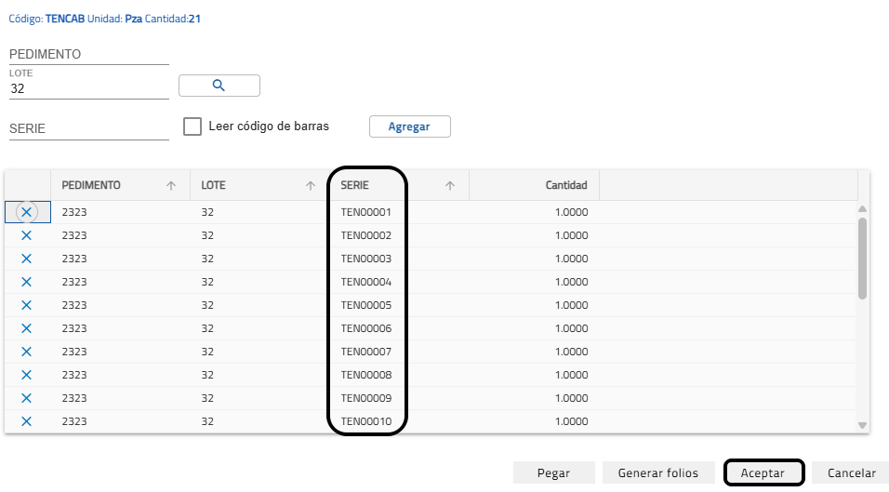Sort by SERIE using its arrow icon
Screen dimensions: 889x492
coord(449,185)
